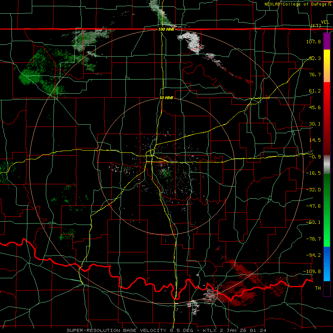This screenshot has height=333, width=333.
Task: Select the -78.7 legend value
Action: click(x=313, y=239)
